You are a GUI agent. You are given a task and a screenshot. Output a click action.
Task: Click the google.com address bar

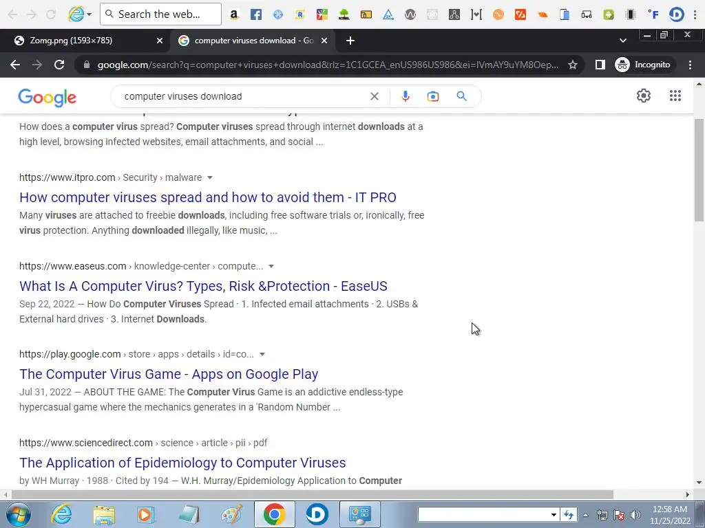click(328, 65)
